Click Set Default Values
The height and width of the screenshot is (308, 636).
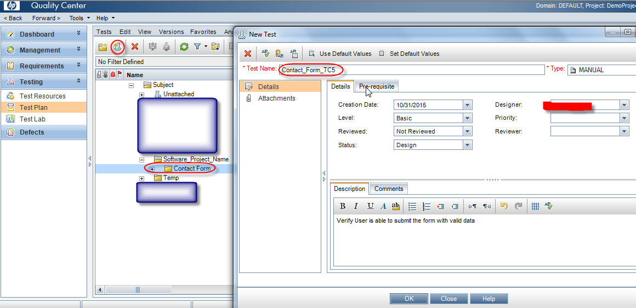click(x=409, y=54)
